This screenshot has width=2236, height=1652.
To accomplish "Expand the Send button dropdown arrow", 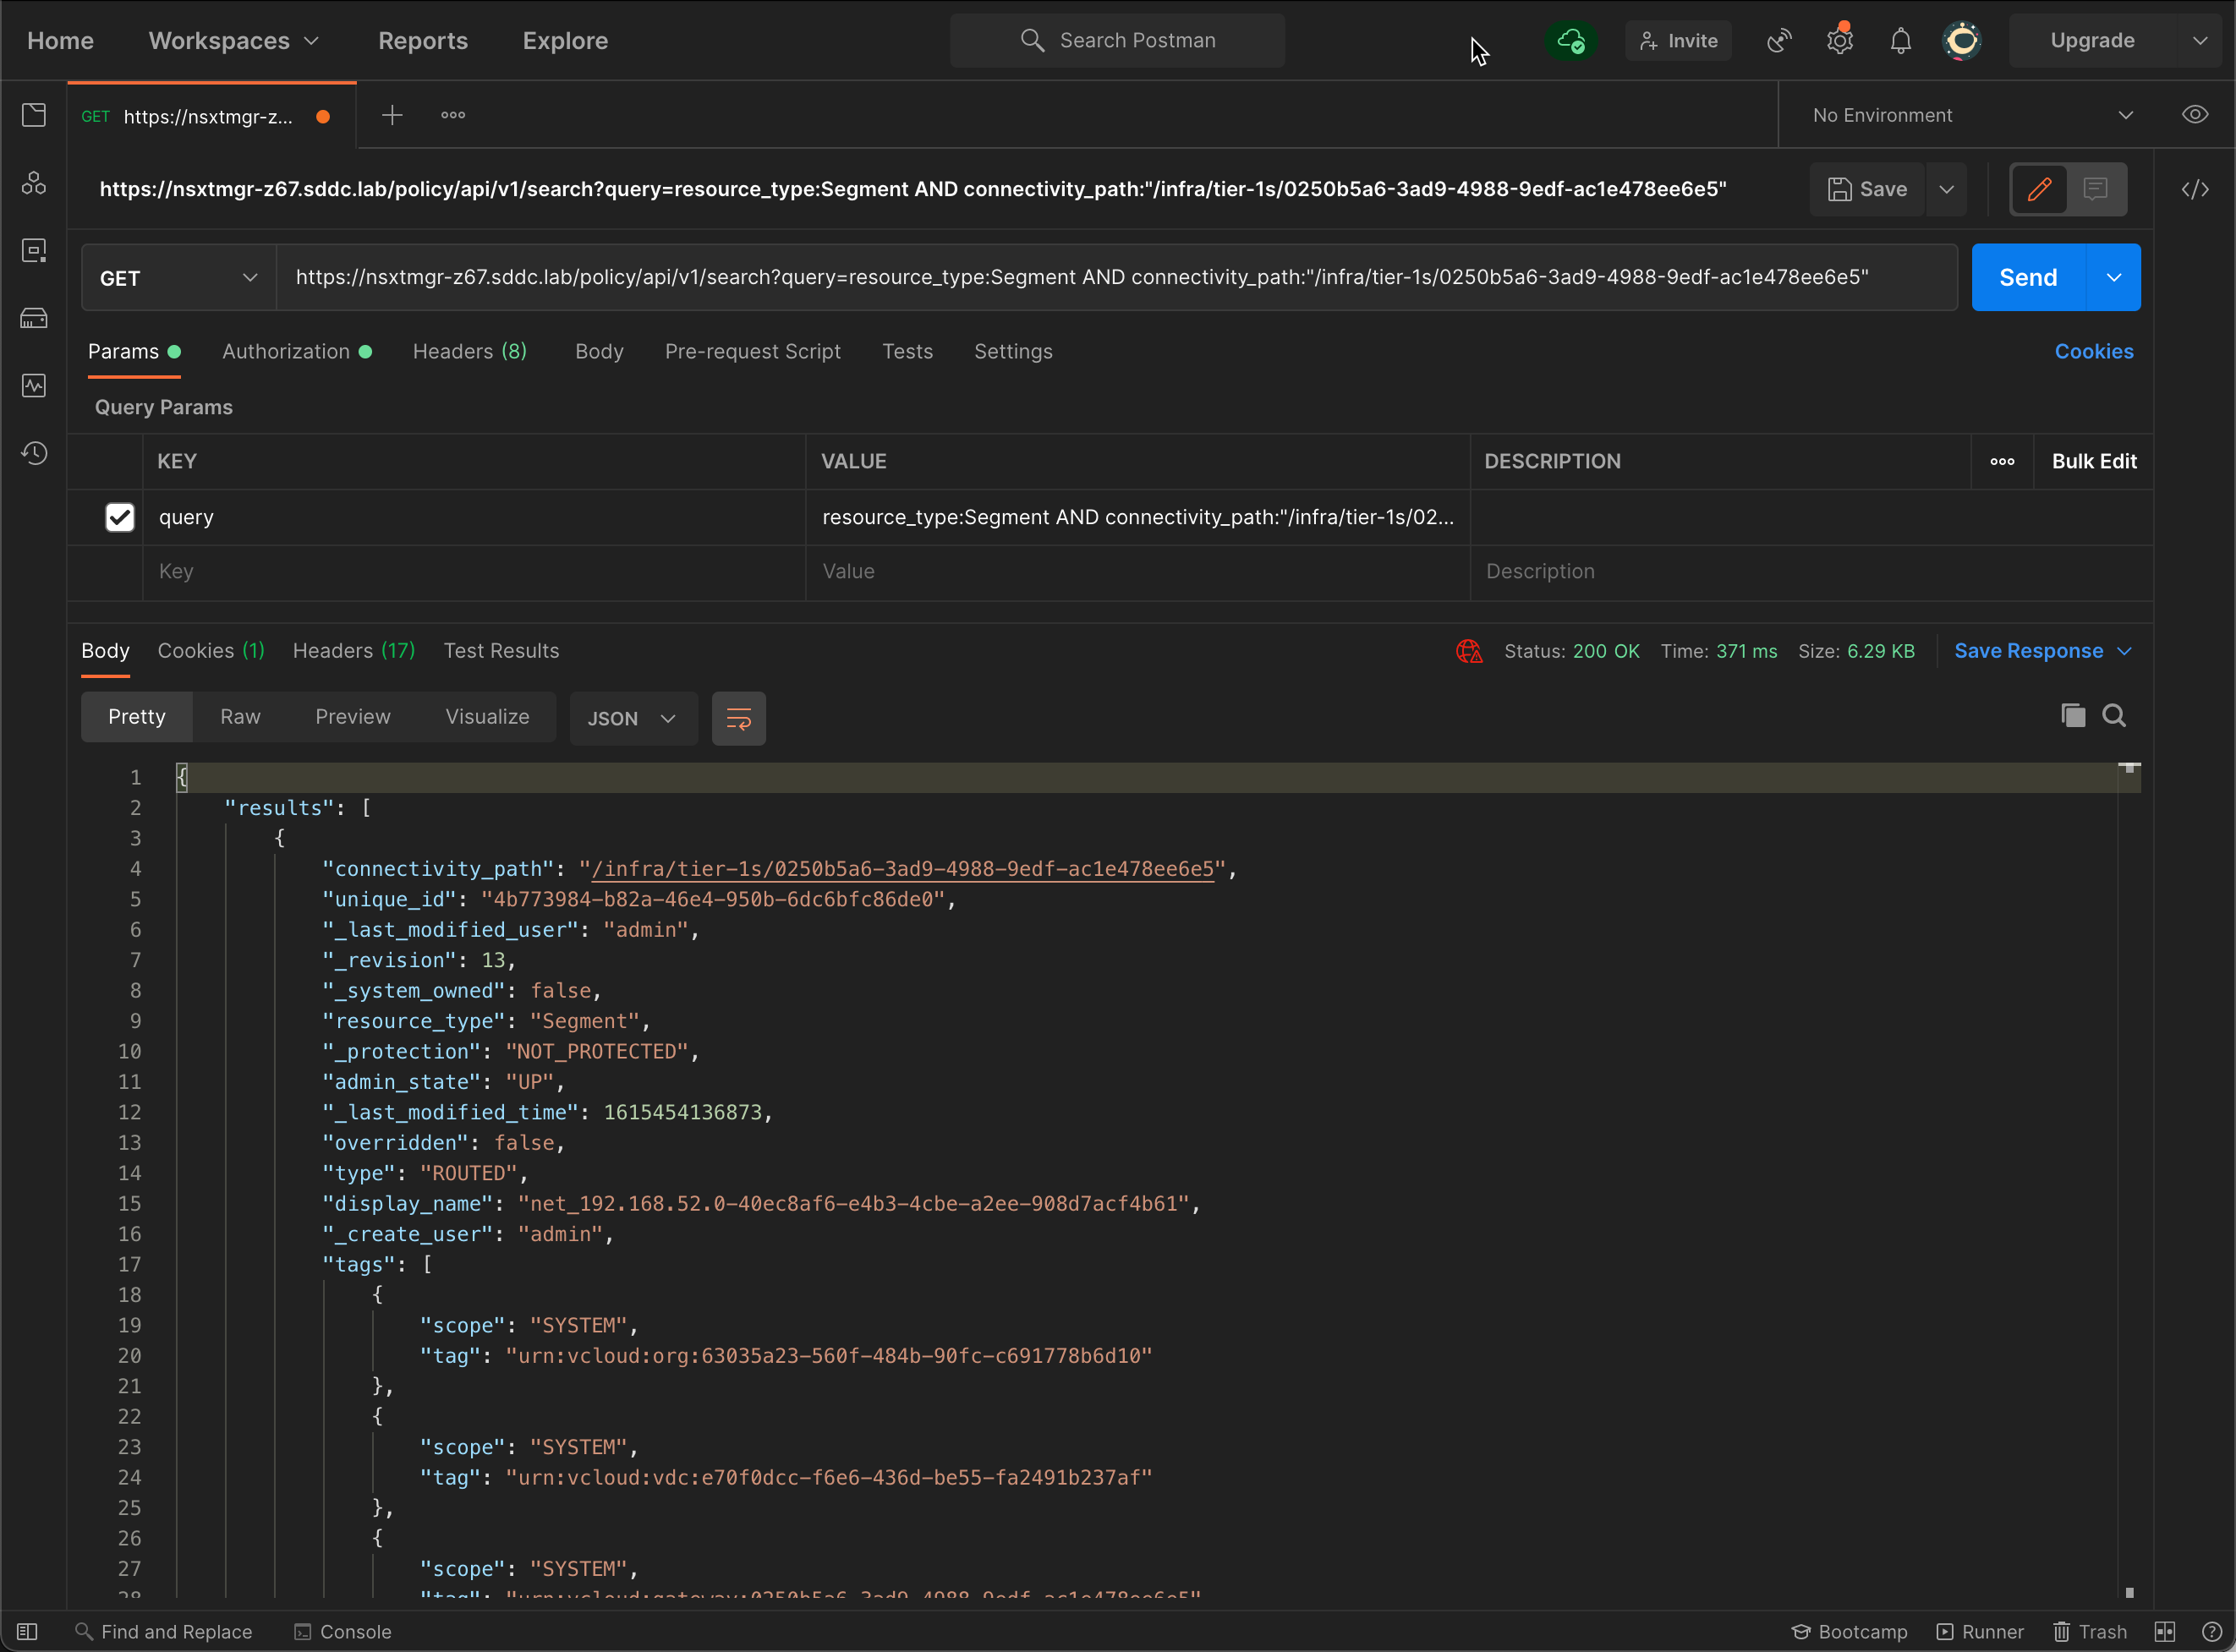I will (x=2114, y=276).
